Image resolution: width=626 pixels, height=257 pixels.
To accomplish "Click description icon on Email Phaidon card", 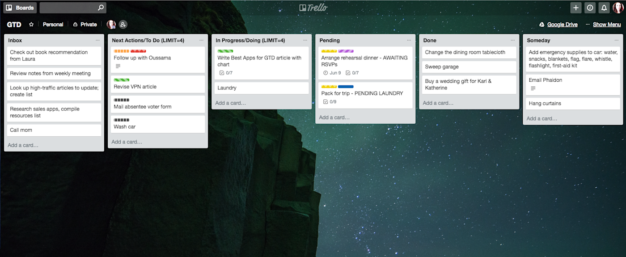I will 533,88.
